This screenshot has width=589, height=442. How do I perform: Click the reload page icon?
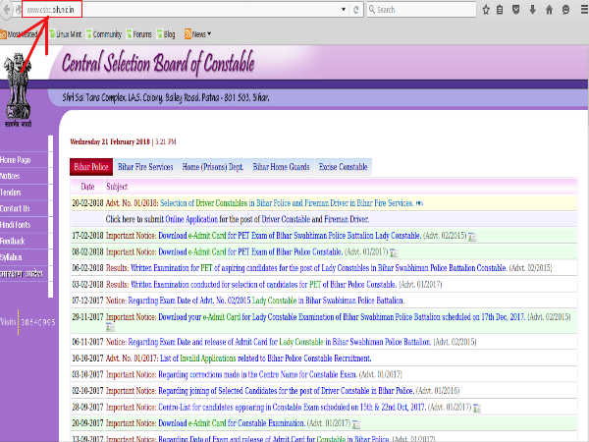tap(356, 10)
